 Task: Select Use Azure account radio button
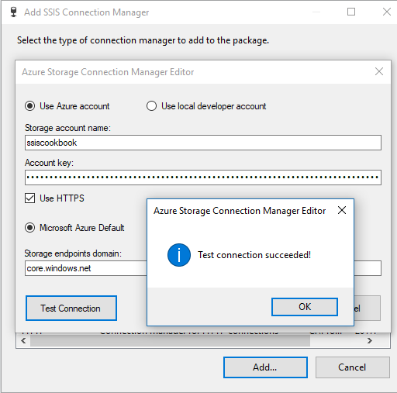30,106
